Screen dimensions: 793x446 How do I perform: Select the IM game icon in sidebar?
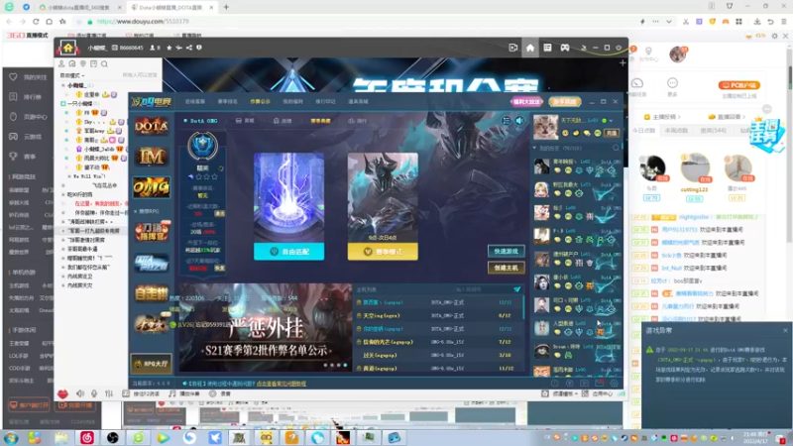(x=152, y=157)
